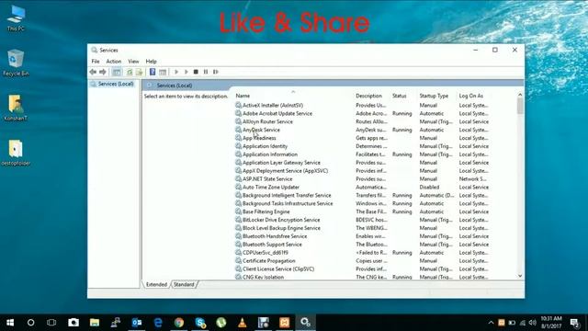Image resolution: width=588 pixels, height=331 pixels.
Task: Select the gear icon next to Base Filtering Engine
Action: pyautogui.click(x=238, y=211)
